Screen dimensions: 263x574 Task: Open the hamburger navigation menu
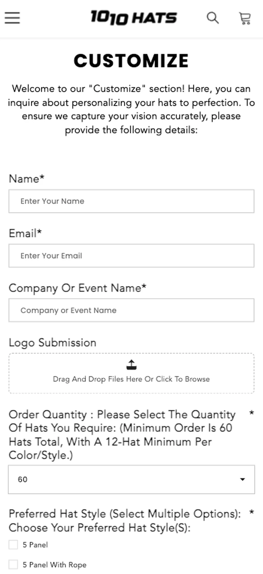click(x=12, y=18)
